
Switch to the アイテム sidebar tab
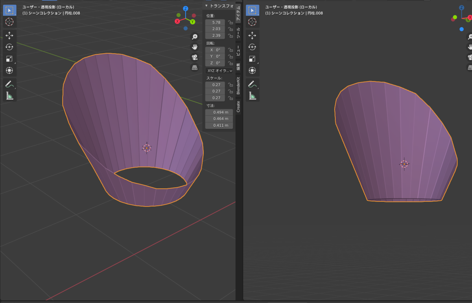[238, 14]
